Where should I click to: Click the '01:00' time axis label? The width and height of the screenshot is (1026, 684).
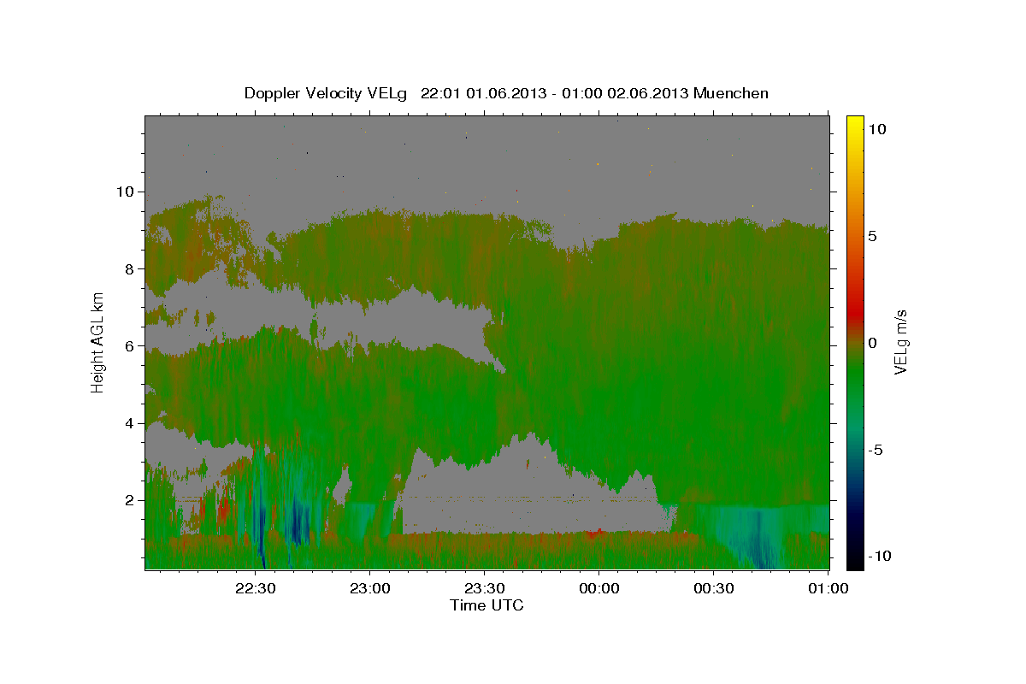[x=828, y=588]
